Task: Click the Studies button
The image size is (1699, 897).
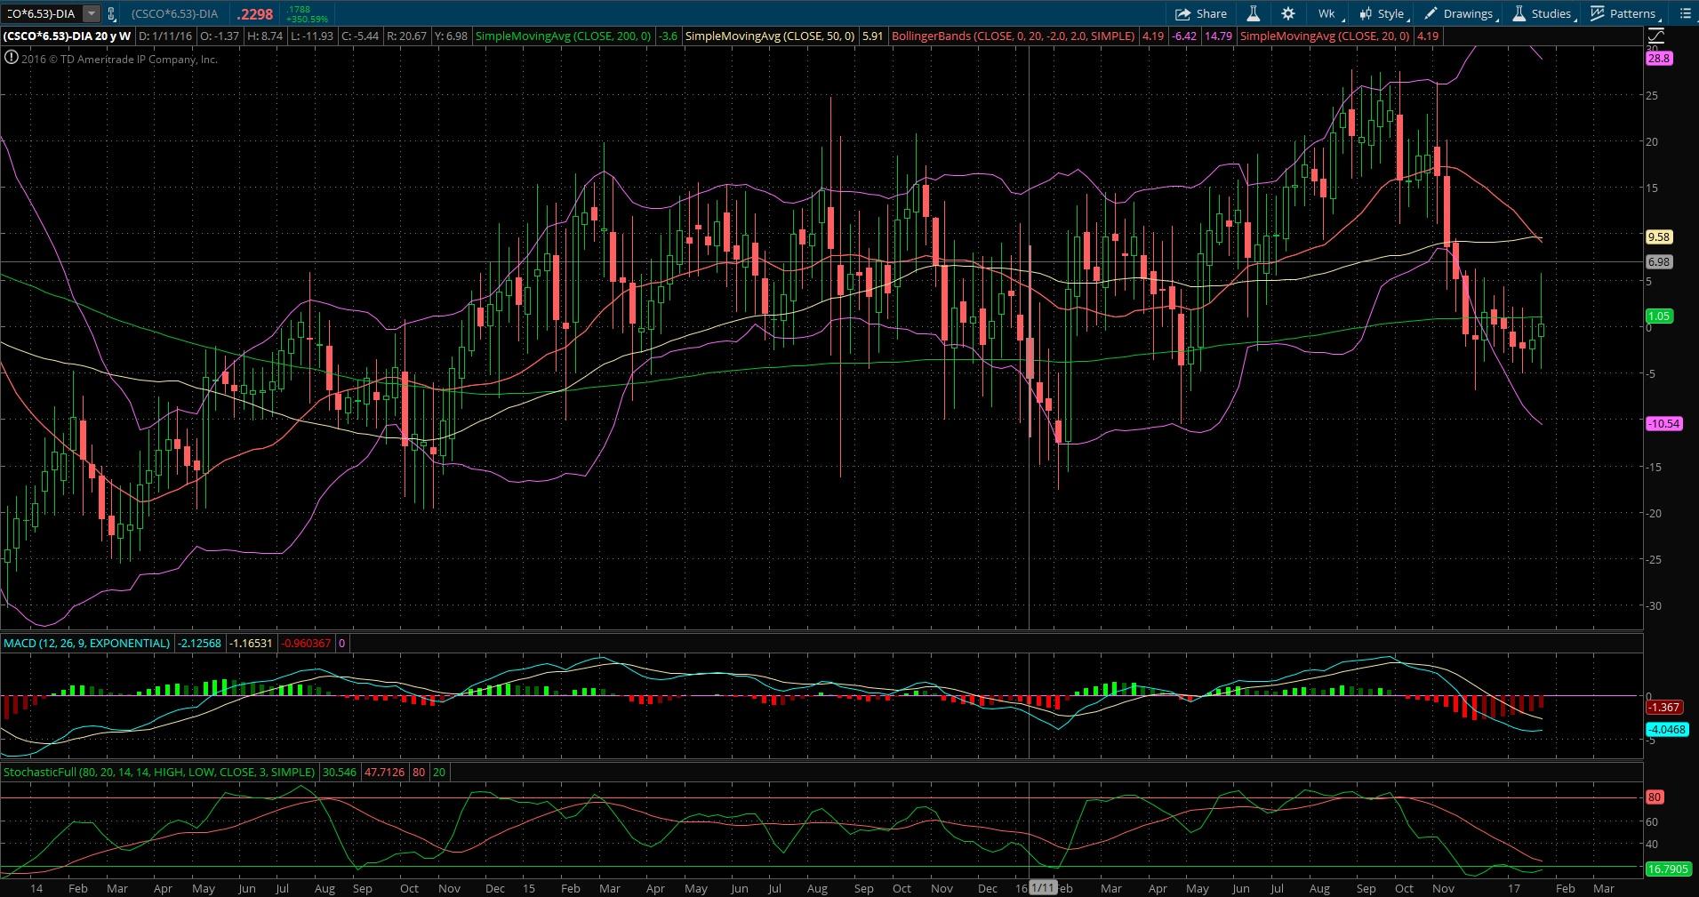Action: 1543,13
